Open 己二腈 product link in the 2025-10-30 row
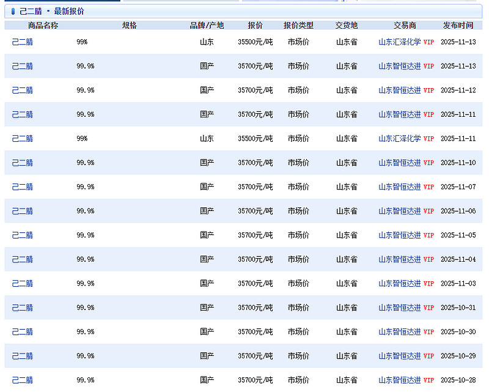The width and height of the screenshot is (489, 392). [23, 332]
